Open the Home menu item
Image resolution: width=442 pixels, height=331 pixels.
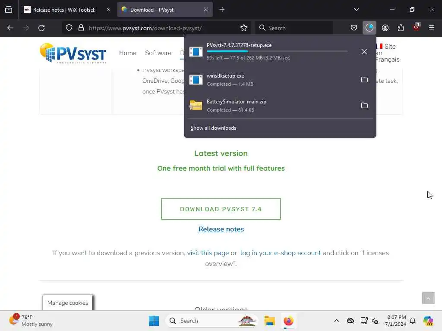(127, 53)
